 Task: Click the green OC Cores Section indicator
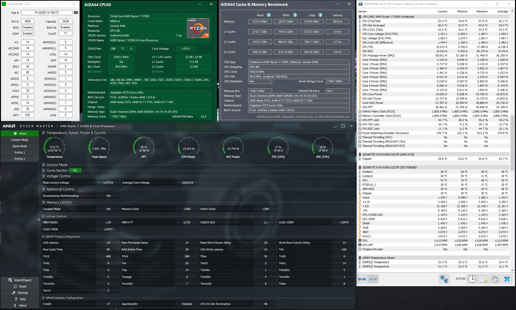click(75, 170)
